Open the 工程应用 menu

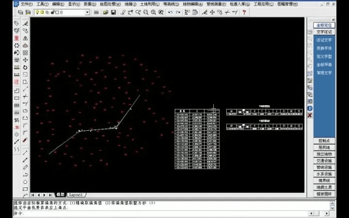[x=263, y=4]
